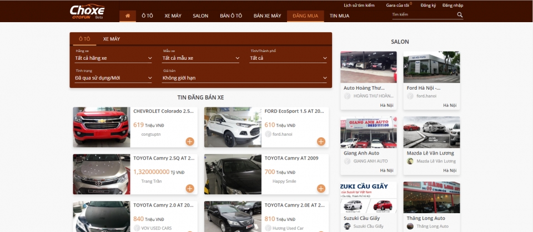Viewport: 533px width, 232px height.
Task: Open the Hãng xe dropdown
Action: pyautogui.click(x=113, y=58)
